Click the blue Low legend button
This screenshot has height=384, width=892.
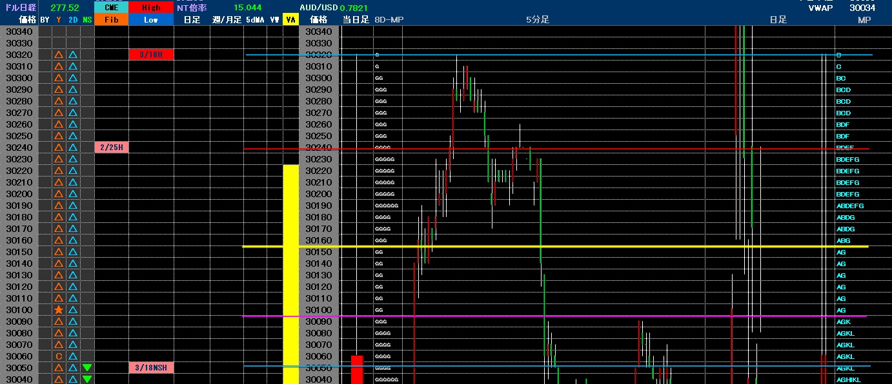(x=151, y=20)
